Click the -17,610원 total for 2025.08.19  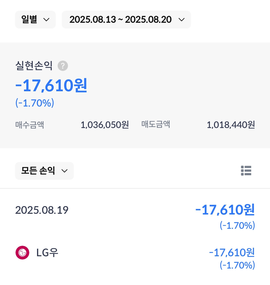coord(225,210)
